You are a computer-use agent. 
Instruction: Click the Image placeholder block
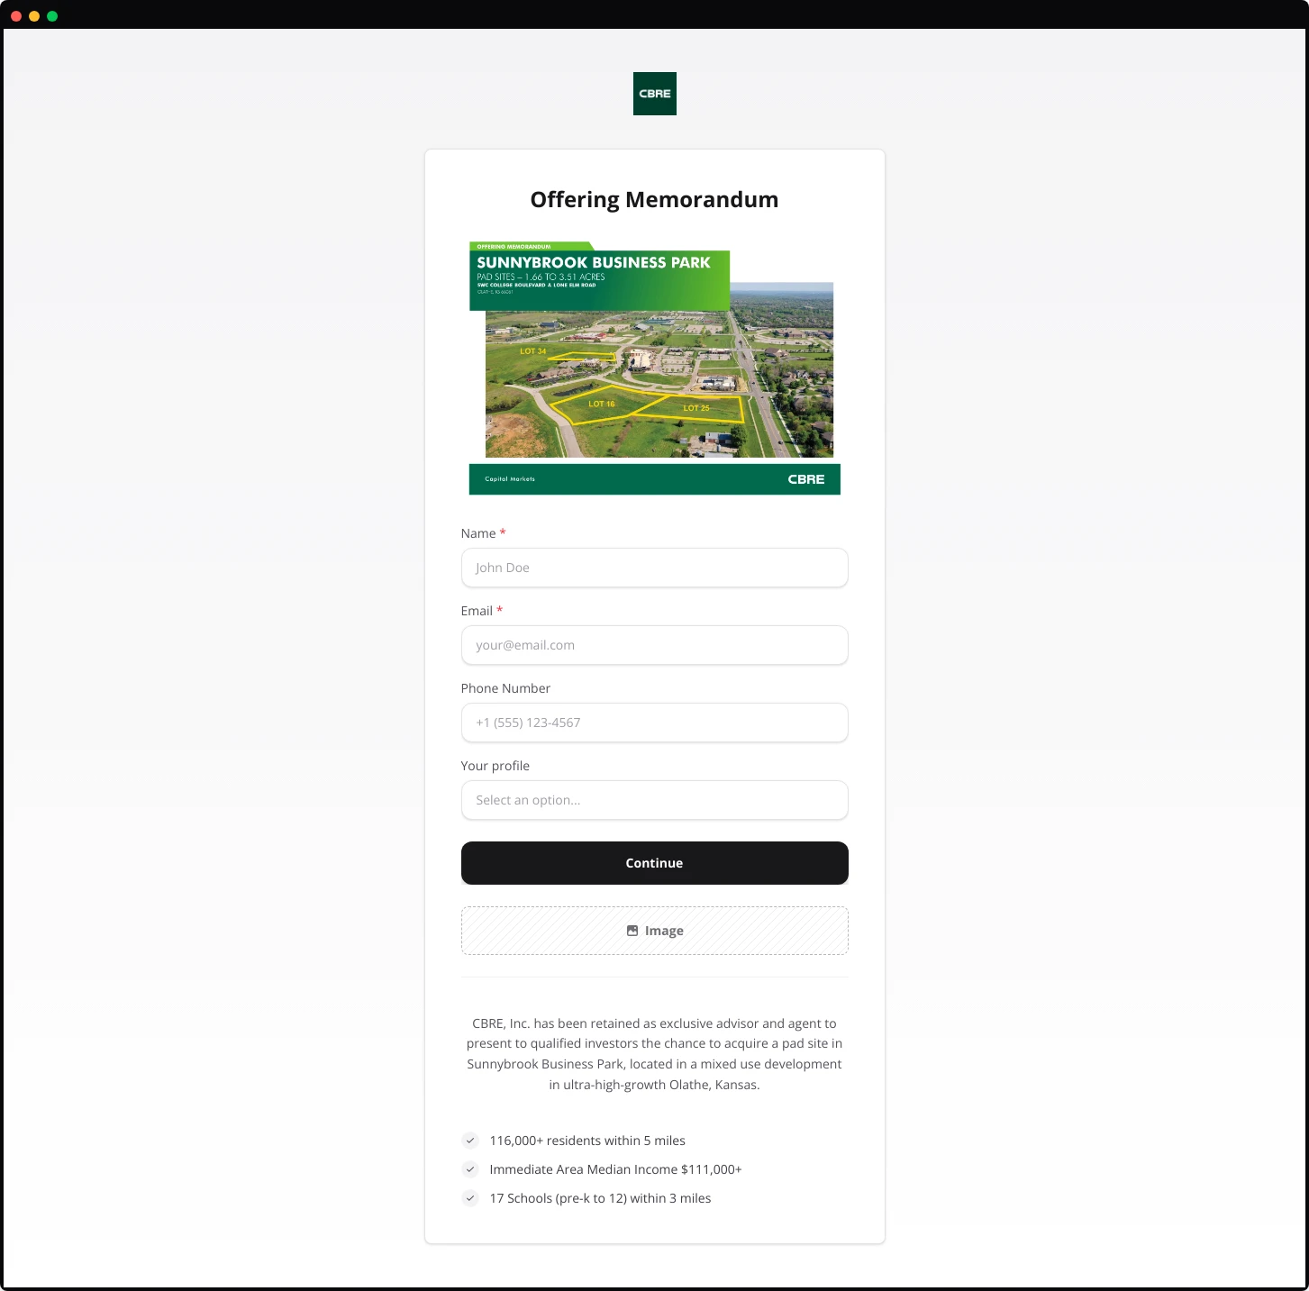click(654, 931)
